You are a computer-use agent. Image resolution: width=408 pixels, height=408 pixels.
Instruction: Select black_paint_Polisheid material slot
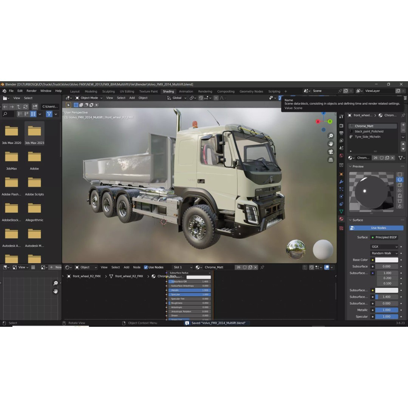point(372,131)
